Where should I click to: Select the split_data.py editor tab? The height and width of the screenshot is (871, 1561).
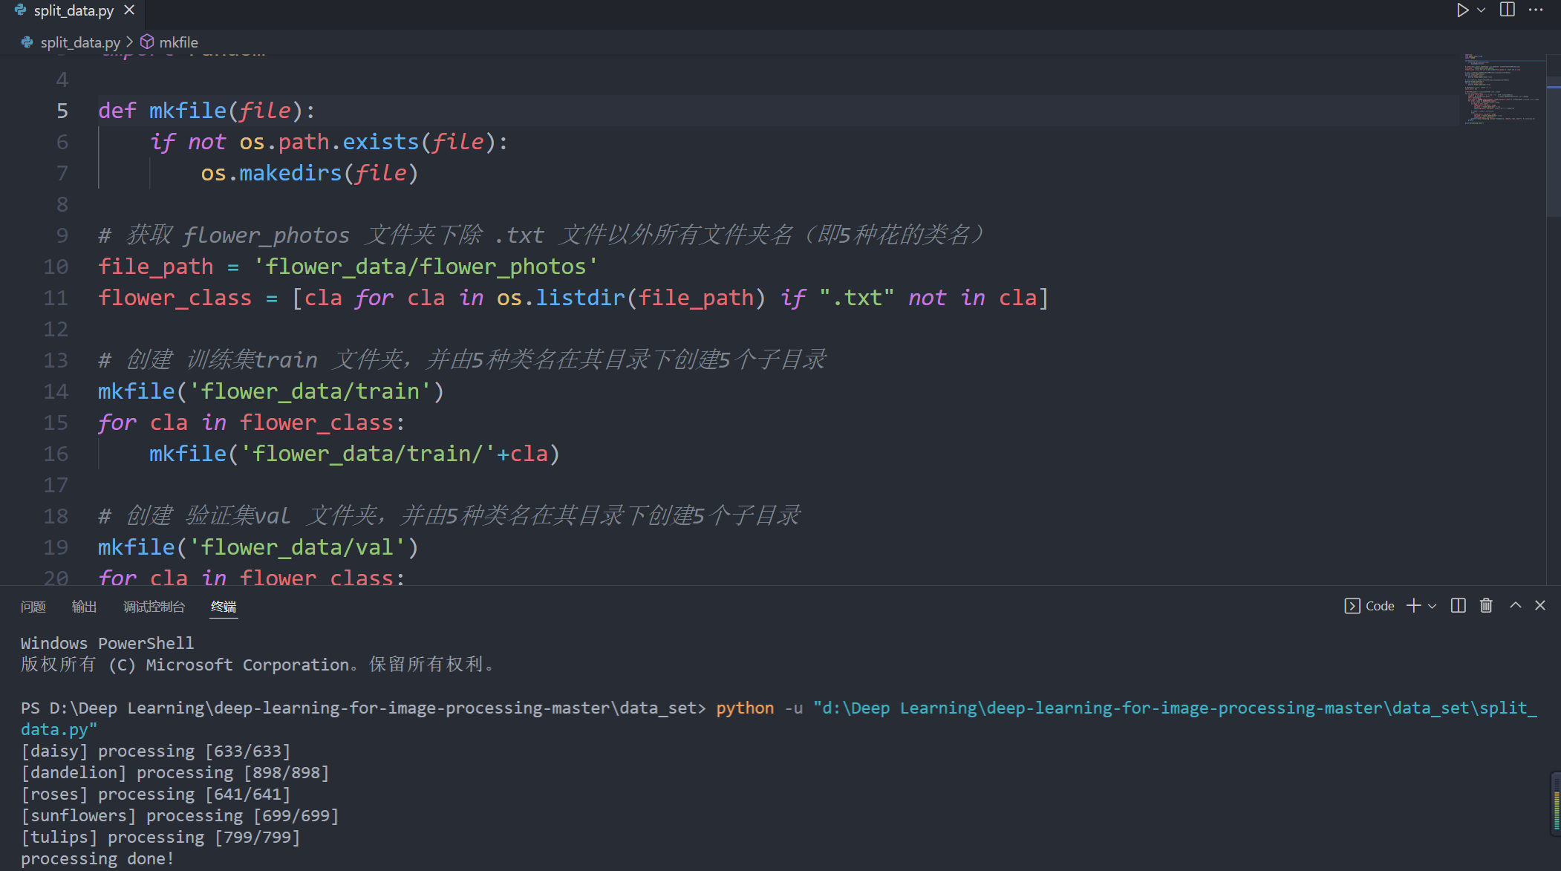73,10
